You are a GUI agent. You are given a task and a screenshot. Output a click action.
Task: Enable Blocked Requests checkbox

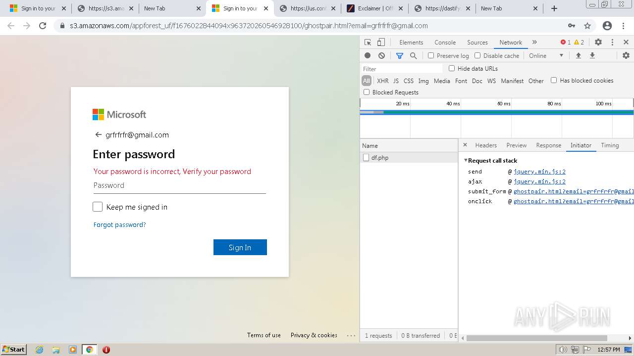pyautogui.click(x=367, y=92)
